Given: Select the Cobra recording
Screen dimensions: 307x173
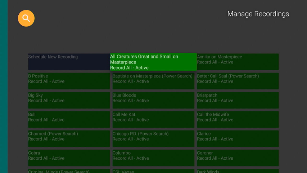Looking at the screenshot, I should click(x=69, y=158).
